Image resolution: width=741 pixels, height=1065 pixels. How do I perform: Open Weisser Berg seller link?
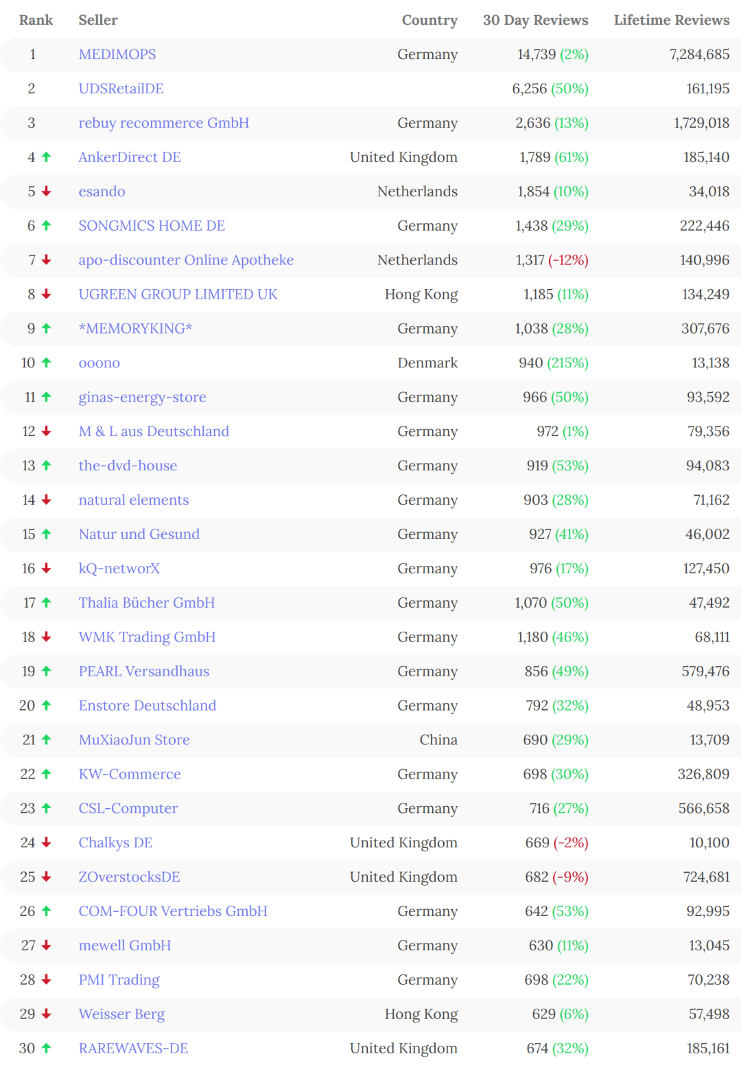tap(122, 1014)
